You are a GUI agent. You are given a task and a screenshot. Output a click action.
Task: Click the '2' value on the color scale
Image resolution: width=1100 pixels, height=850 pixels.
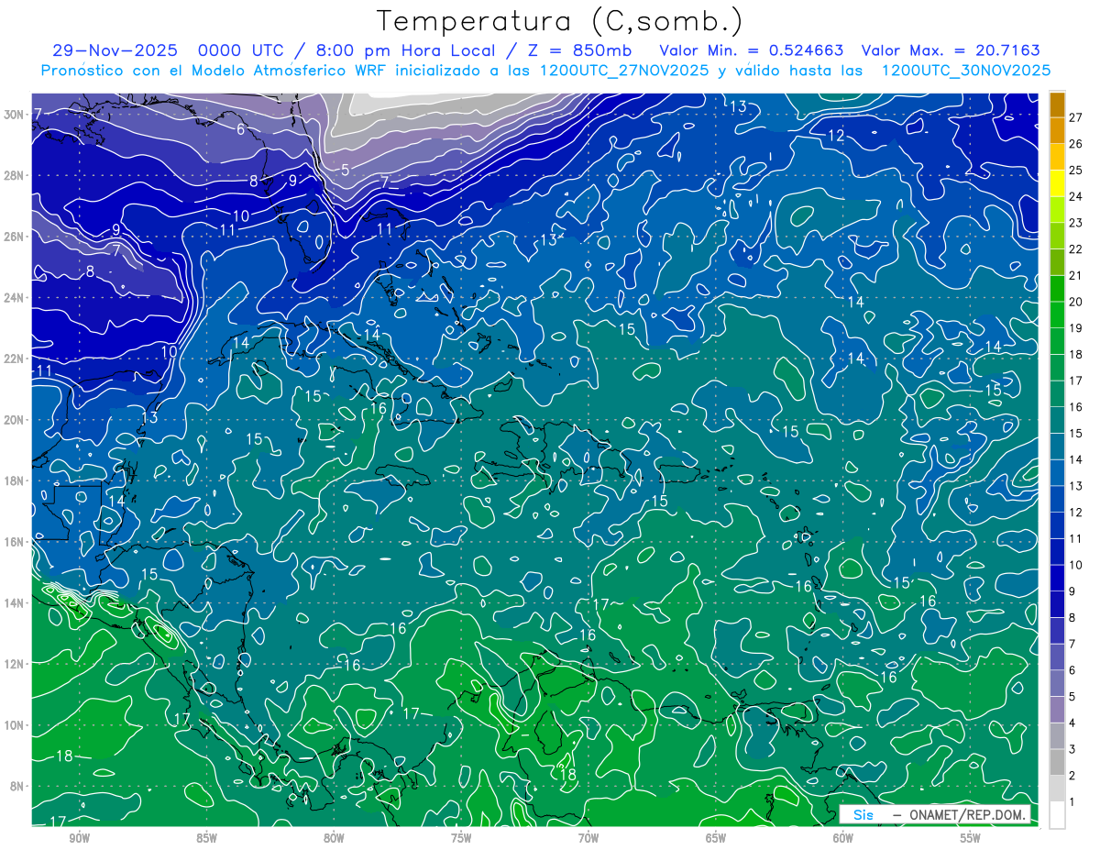1072,776
